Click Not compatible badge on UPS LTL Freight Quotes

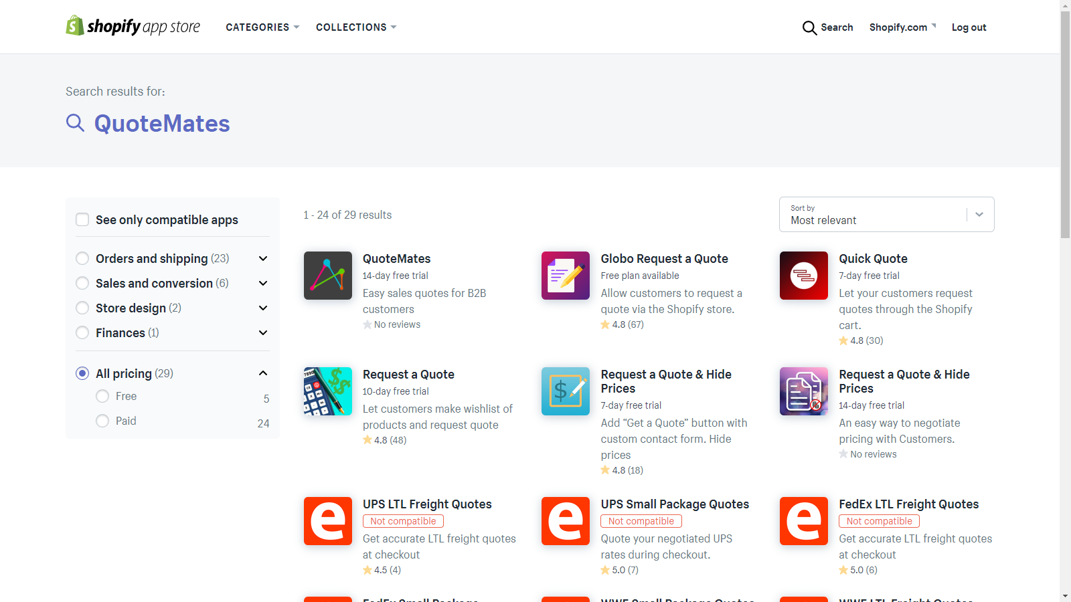pyautogui.click(x=403, y=521)
